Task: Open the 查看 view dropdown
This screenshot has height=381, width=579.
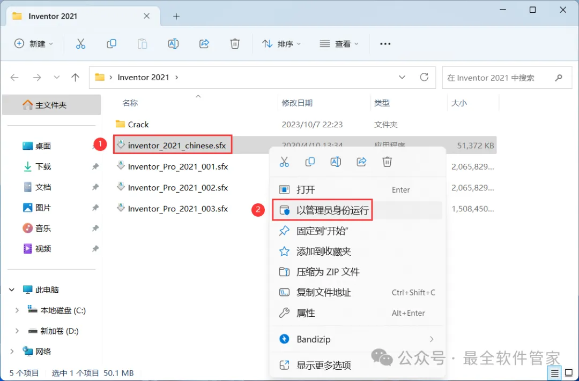Action: click(339, 44)
